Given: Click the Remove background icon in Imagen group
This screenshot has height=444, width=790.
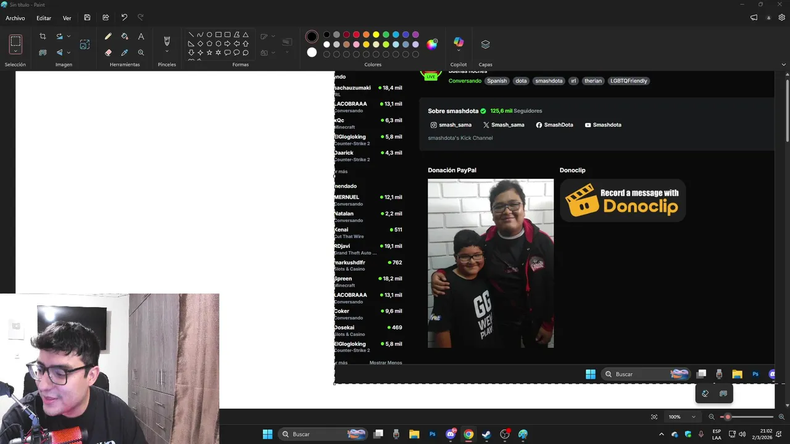Looking at the screenshot, I should coord(43,52).
